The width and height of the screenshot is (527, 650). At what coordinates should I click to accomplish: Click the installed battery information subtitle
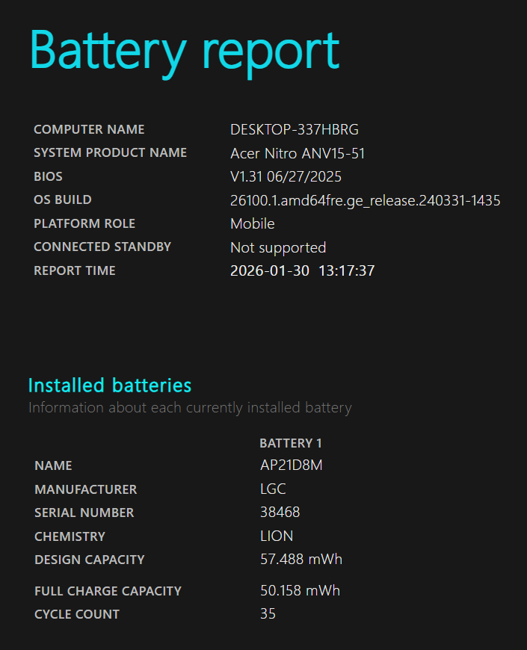(x=190, y=408)
